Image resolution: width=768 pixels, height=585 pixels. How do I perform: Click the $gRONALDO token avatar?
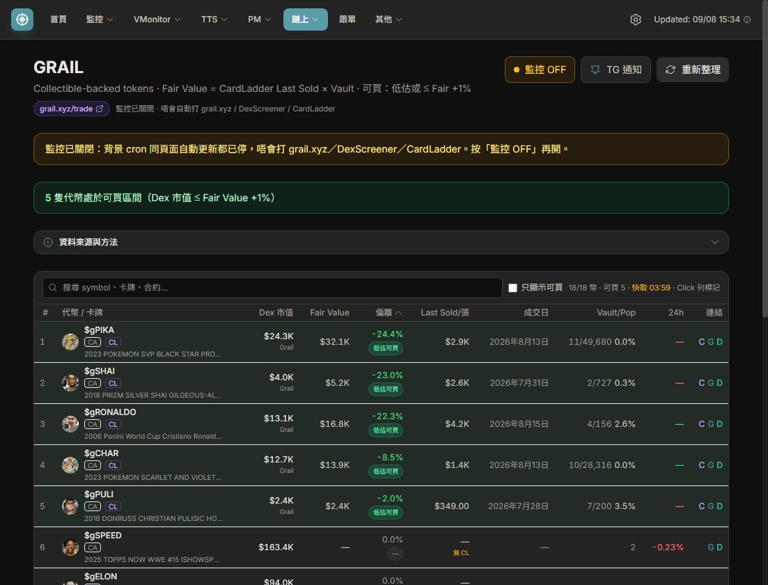click(70, 424)
